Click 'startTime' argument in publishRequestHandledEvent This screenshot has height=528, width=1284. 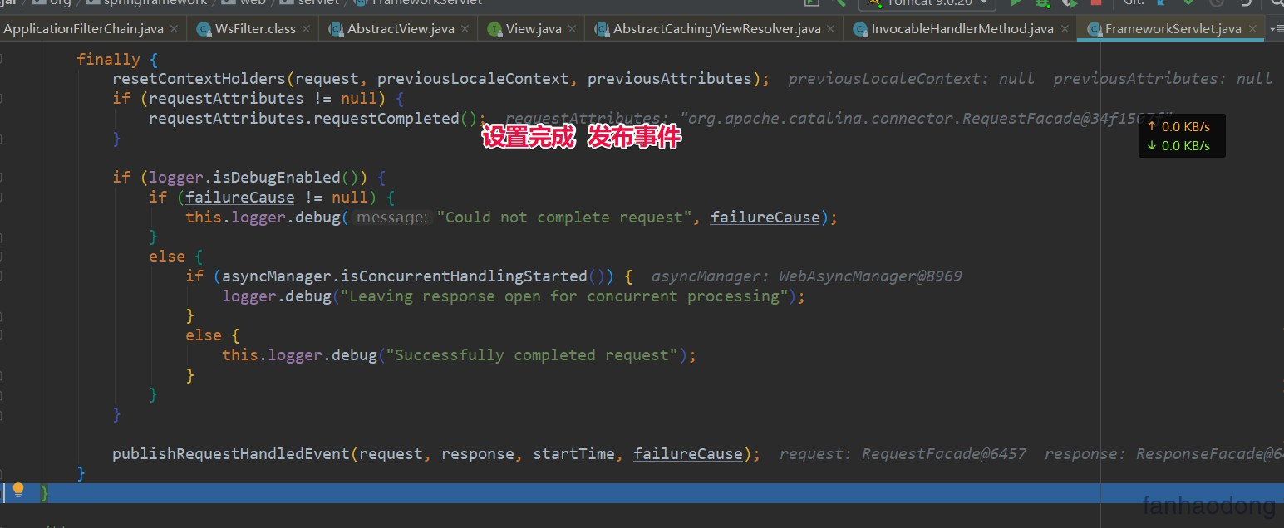coord(573,454)
